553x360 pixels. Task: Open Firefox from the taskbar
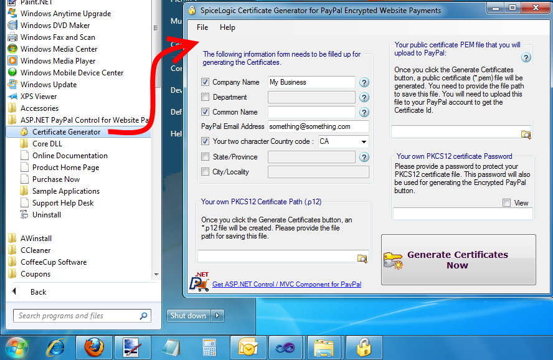coord(94,348)
